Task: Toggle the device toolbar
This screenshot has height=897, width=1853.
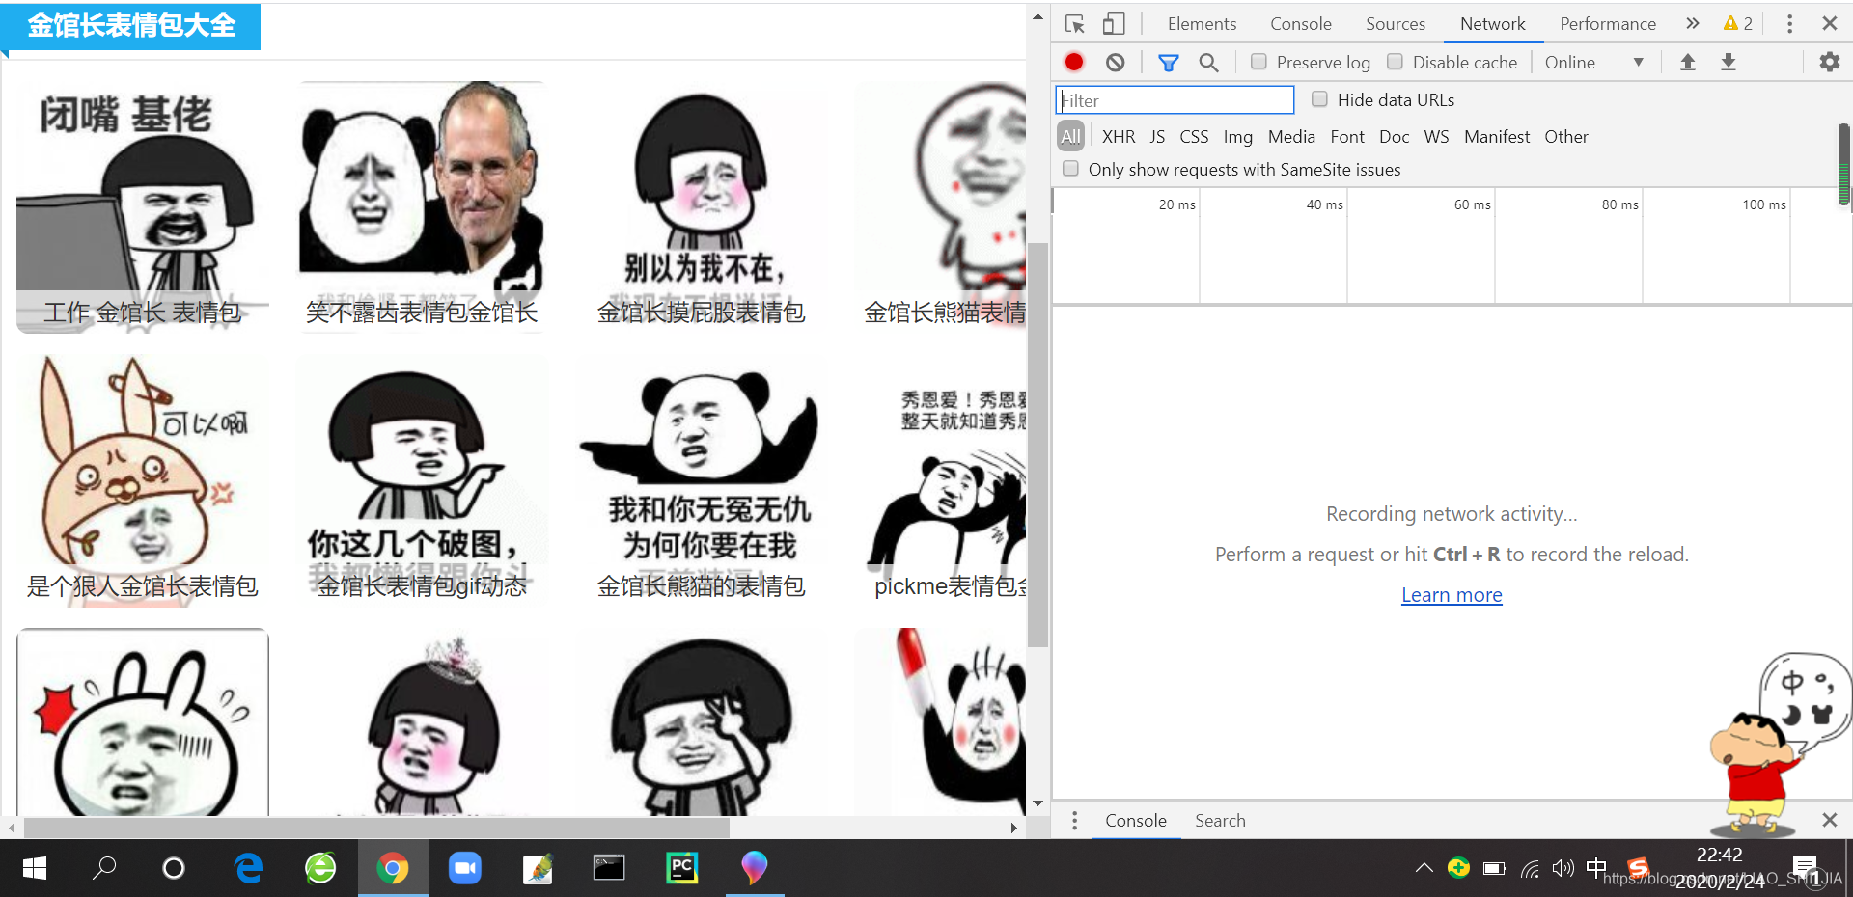Action: tap(1113, 23)
